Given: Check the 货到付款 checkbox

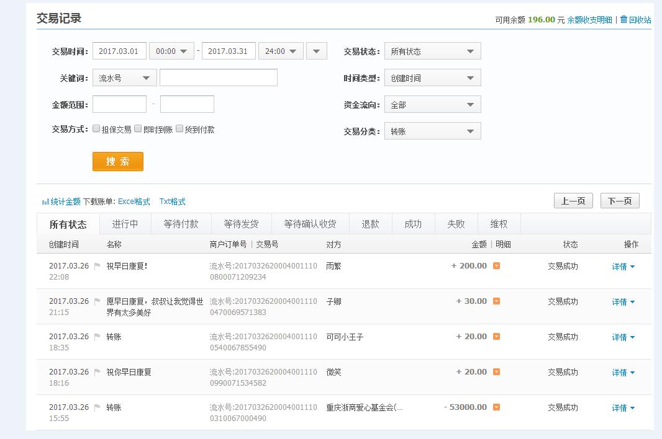Looking at the screenshot, I should click(179, 128).
